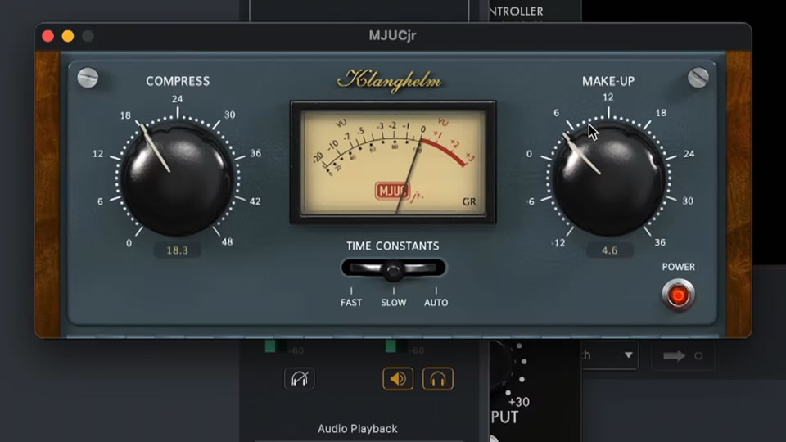
Task: Click the 12 mark on MAKE-UP dial
Action: pos(608,97)
